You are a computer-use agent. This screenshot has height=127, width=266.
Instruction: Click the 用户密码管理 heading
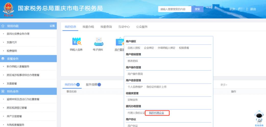[x=133, y=54]
